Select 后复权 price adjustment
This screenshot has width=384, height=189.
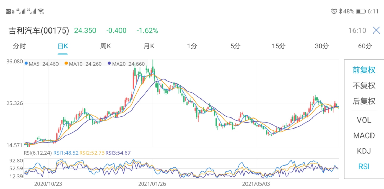coord(364,101)
